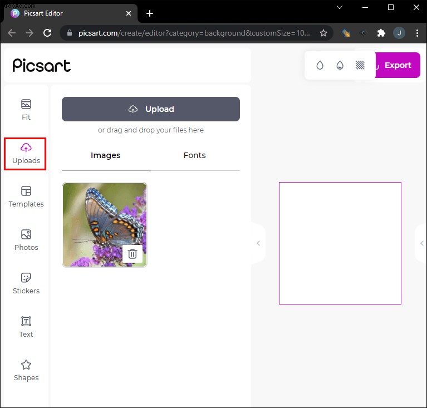Switch to the Images tab

pyautogui.click(x=106, y=156)
